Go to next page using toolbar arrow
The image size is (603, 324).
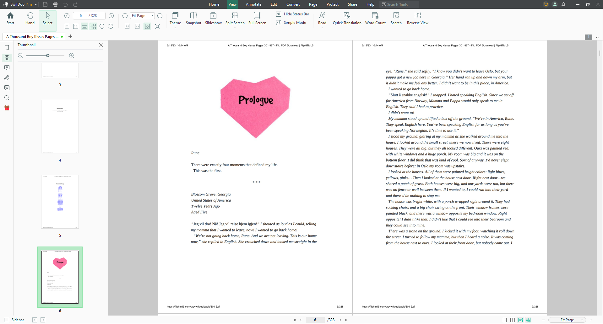tap(111, 16)
